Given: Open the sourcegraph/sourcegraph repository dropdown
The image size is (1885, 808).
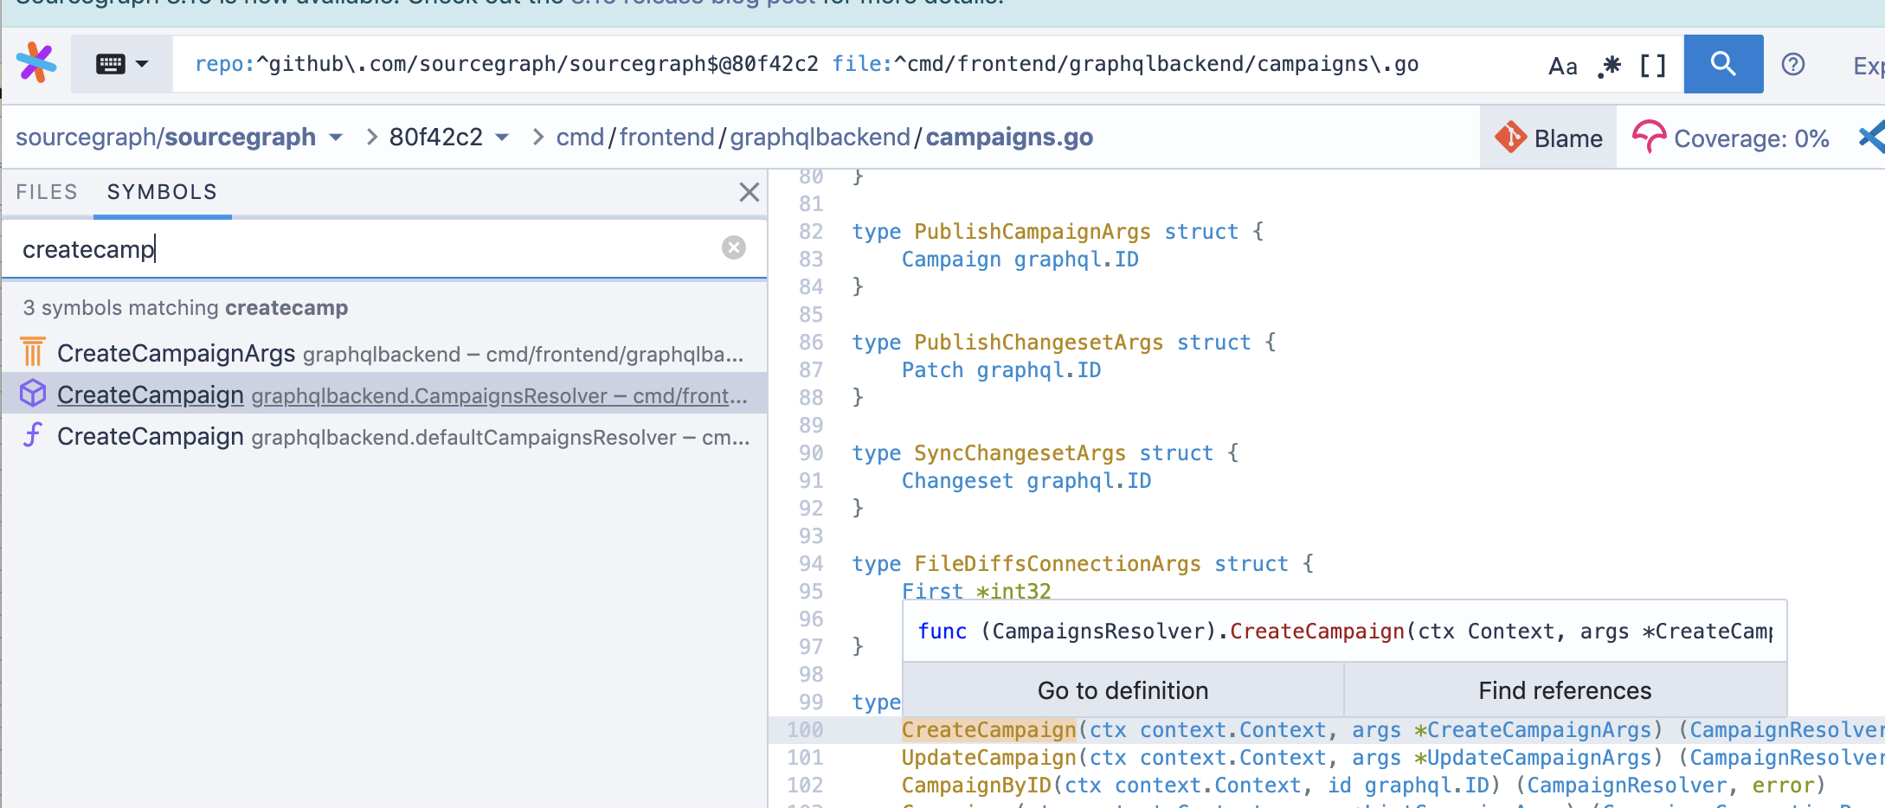Looking at the screenshot, I should tap(336, 138).
